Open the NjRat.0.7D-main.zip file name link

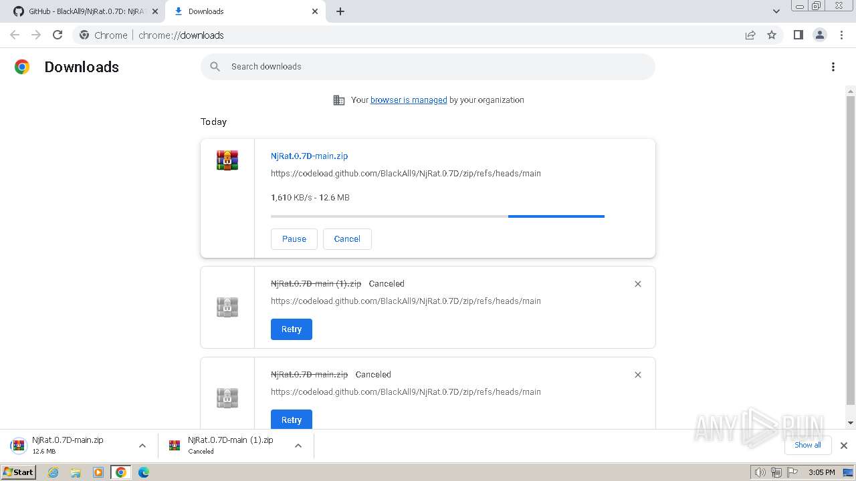(x=309, y=156)
